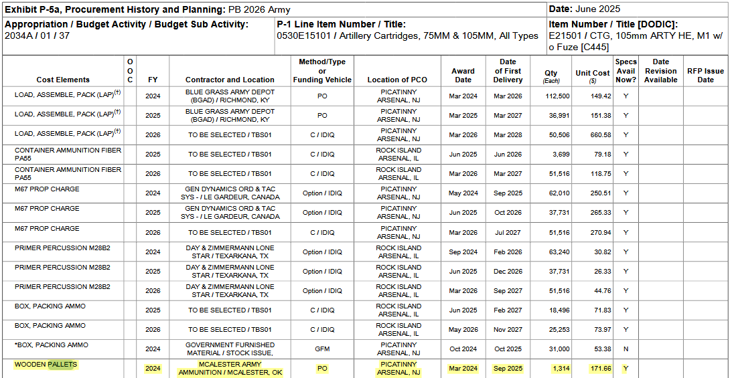This screenshot has width=730, height=378.
Task: Select appropriation code 2034A / 01 / 37
Action: click(37, 36)
